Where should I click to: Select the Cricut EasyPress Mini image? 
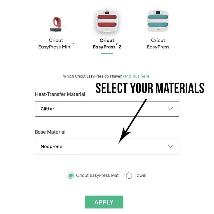click(x=57, y=24)
